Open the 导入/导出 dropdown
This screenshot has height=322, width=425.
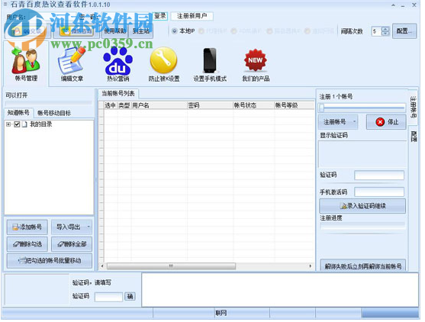(x=72, y=227)
